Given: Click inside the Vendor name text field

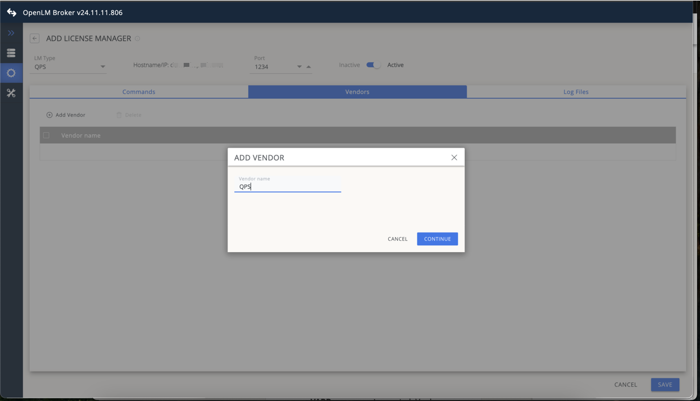Looking at the screenshot, I should 287,186.
